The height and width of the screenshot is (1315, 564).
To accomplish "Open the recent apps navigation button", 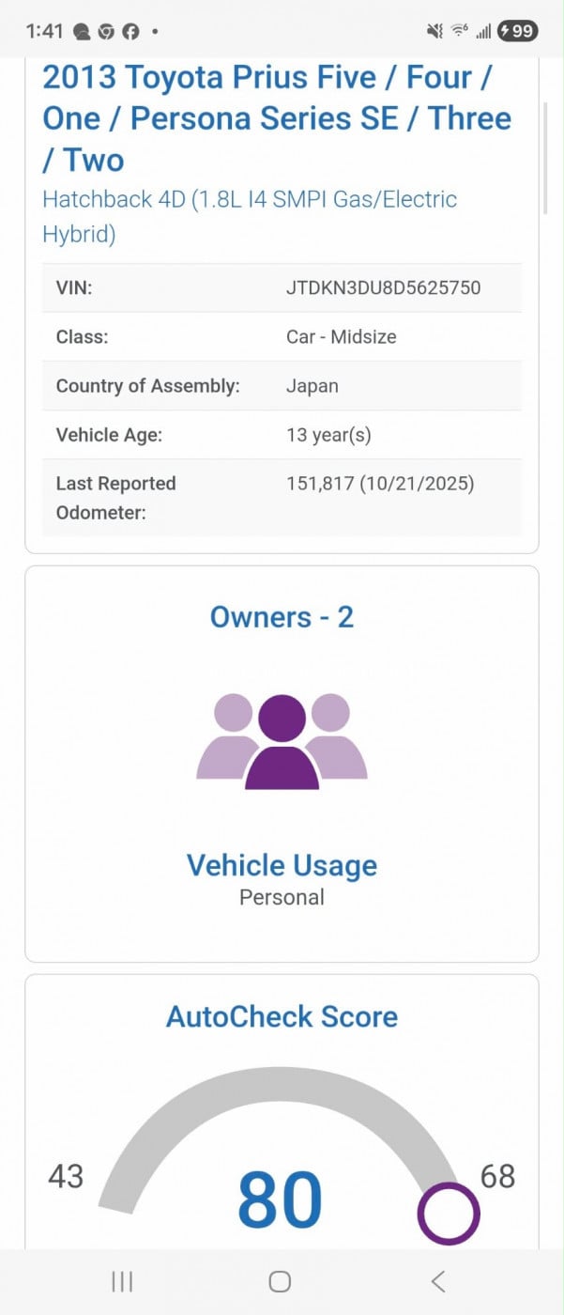I will click(x=122, y=1281).
